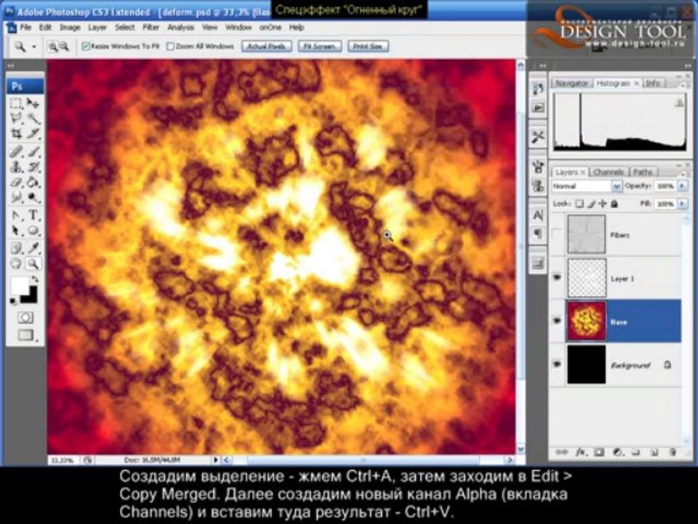This screenshot has width=698, height=524.
Task: Select the Notes tool
Action: 17,248
